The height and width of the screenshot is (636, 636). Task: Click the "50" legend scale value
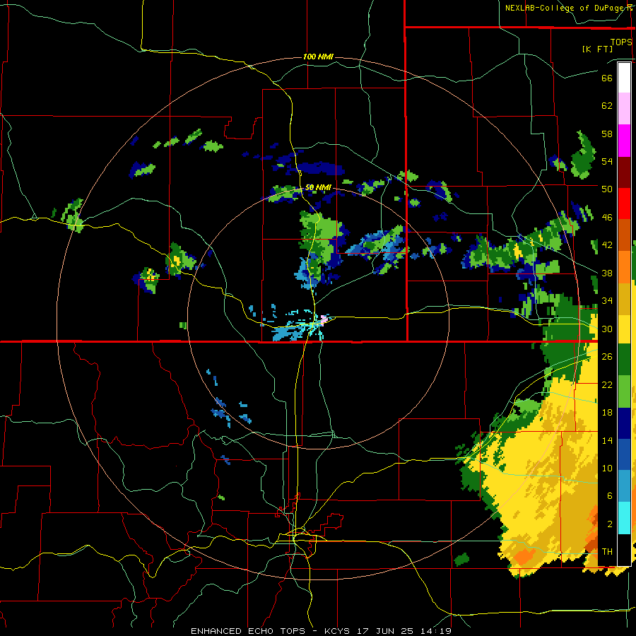[607, 189]
